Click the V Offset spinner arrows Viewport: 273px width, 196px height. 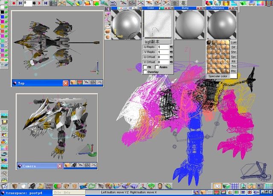click(x=171, y=62)
